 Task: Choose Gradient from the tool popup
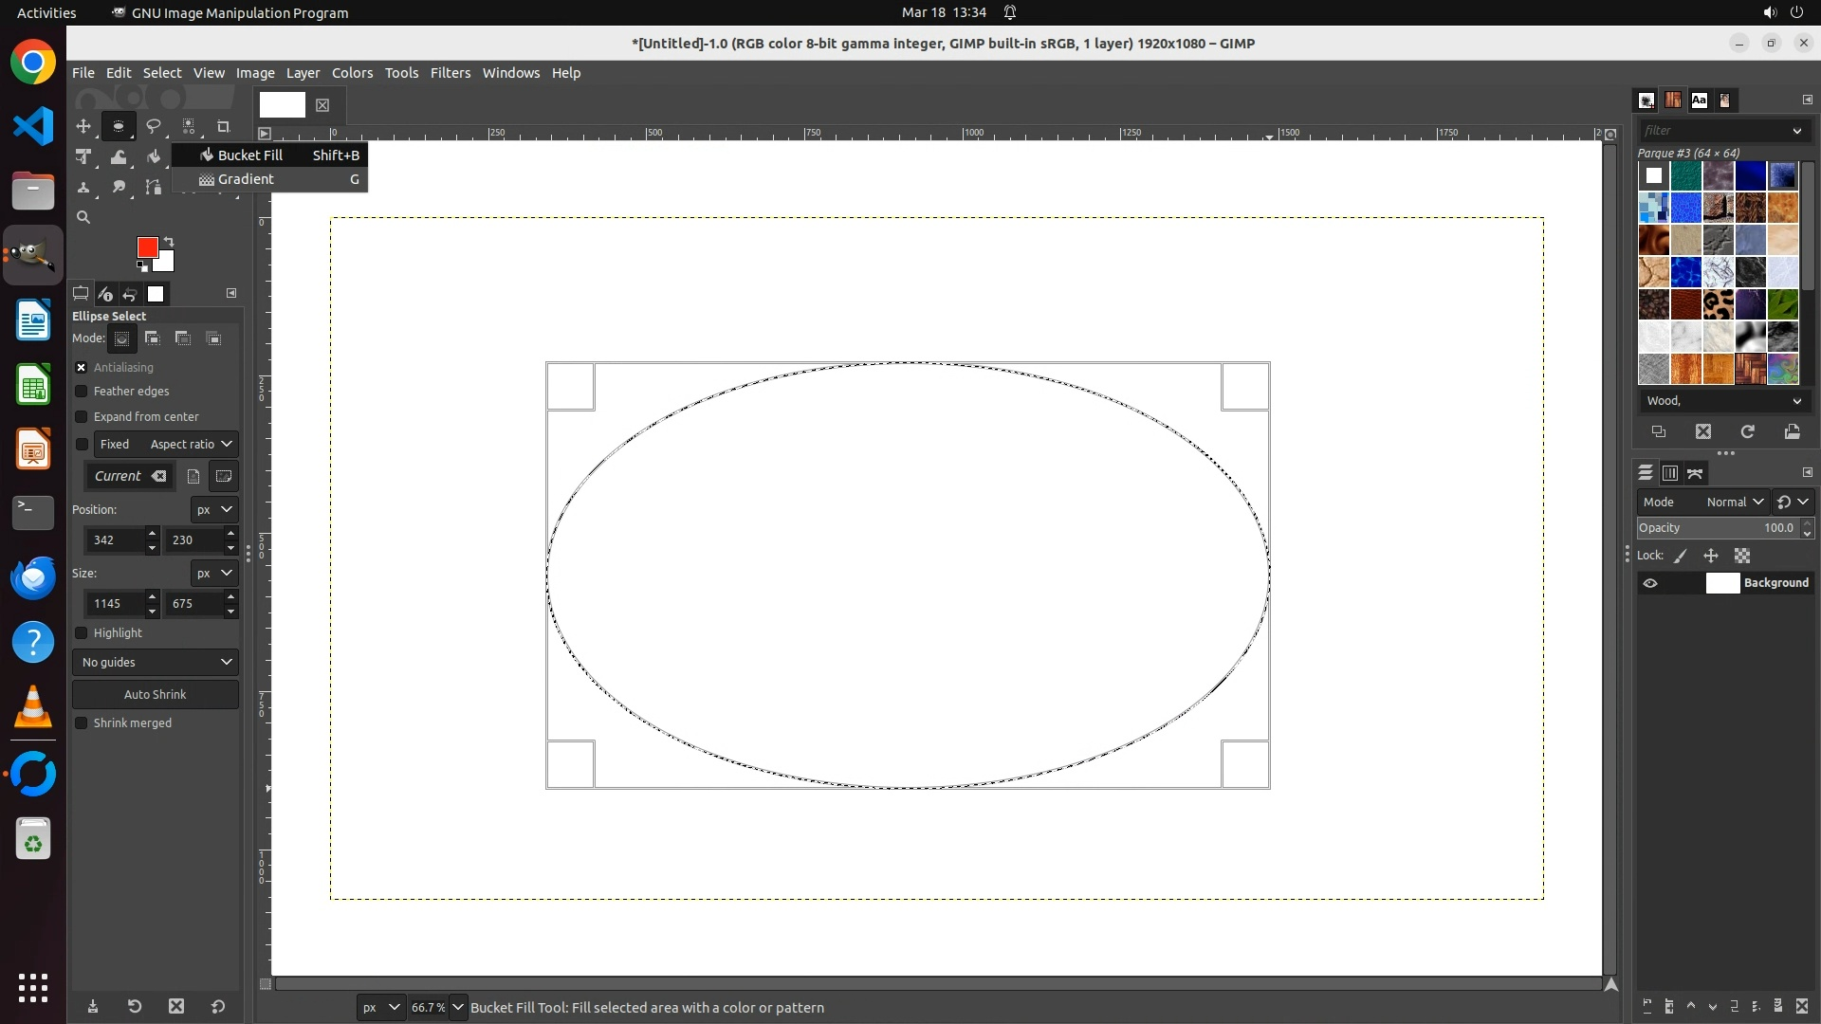click(x=246, y=179)
